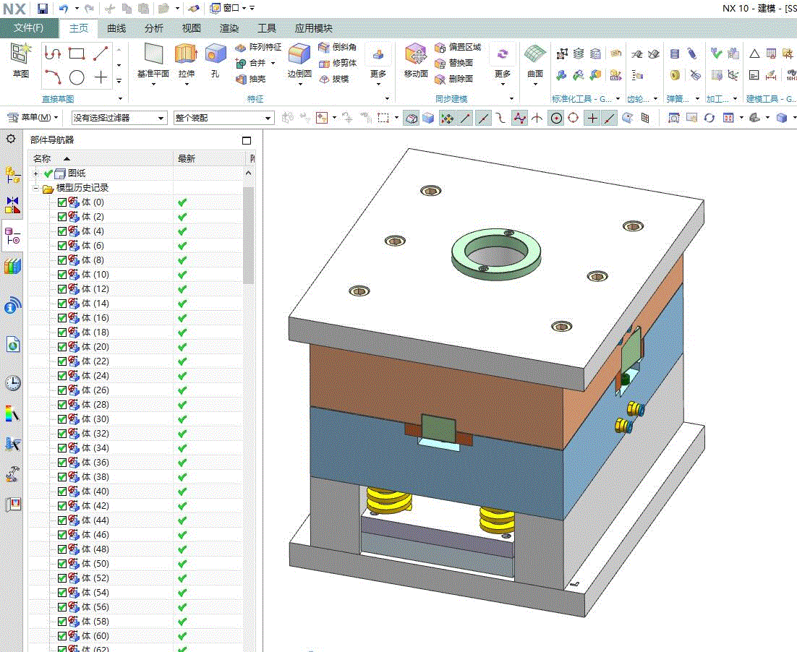Uncheck the checkbox for 体 (0)
Screen dimensions: 797x652
click(x=62, y=202)
